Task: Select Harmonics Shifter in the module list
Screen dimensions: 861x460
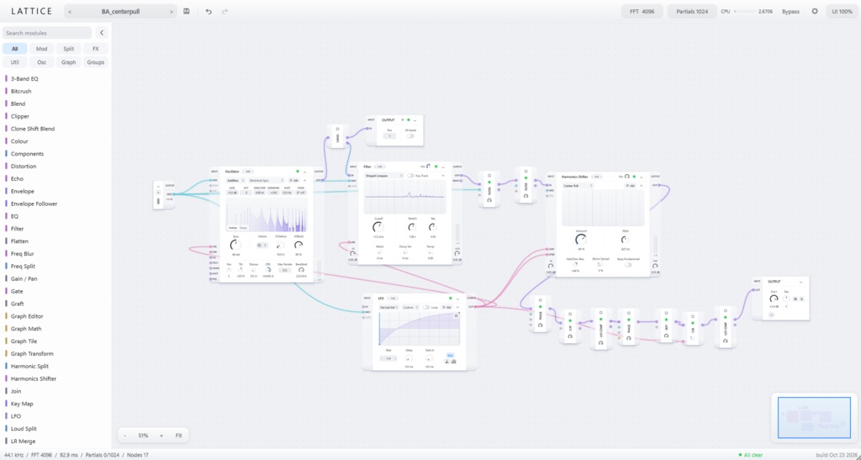Action: 34,378
